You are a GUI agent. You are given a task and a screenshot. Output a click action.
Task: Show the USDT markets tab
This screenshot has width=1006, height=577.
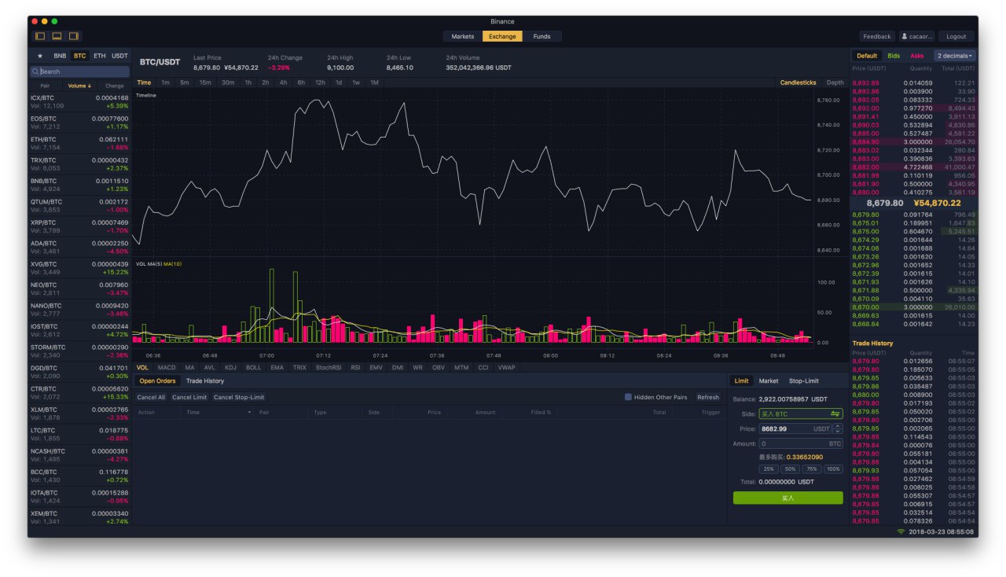(119, 56)
